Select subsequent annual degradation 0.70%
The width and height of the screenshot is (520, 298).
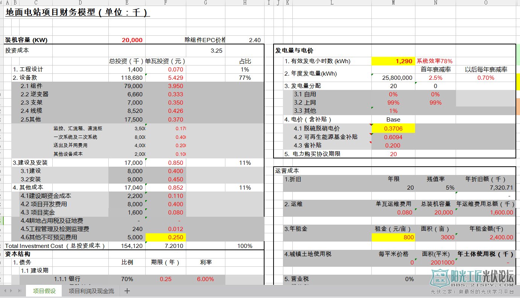(486, 78)
